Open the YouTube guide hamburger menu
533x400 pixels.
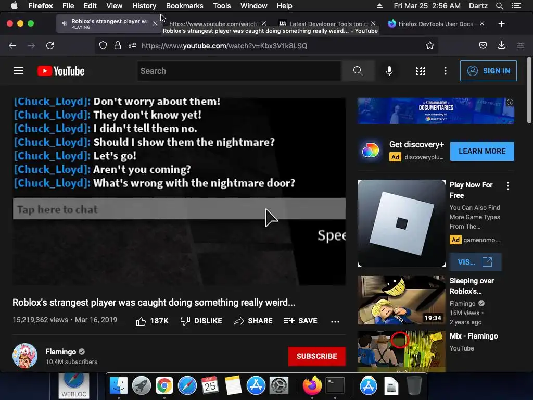pyautogui.click(x=19, y=71)
